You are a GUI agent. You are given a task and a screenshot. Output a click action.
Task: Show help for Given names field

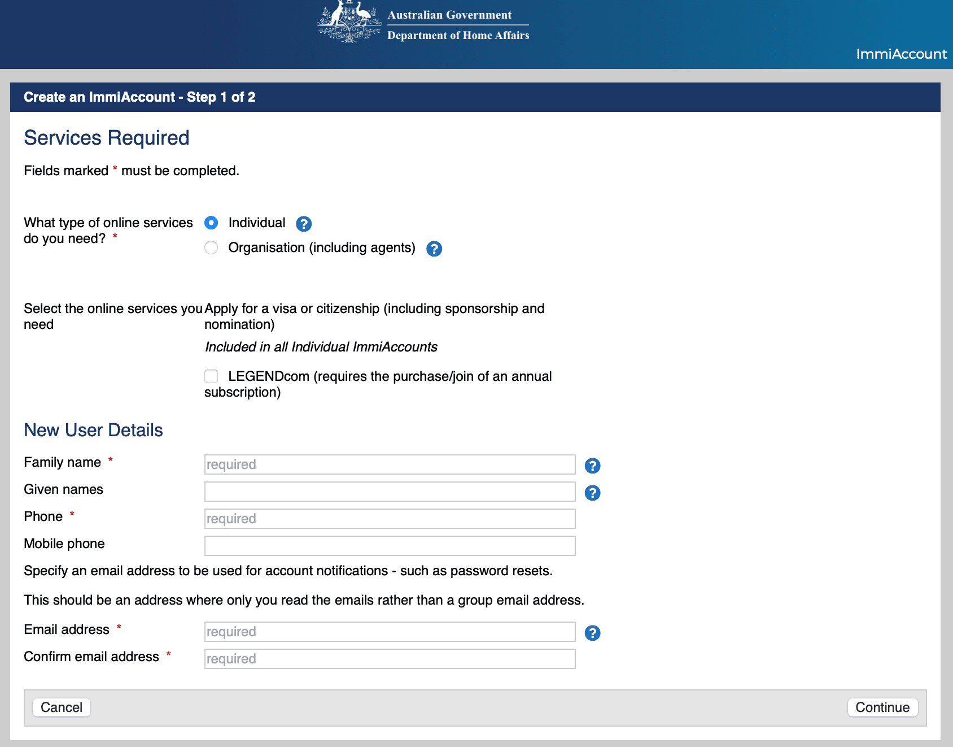click(x=592, y=493)
